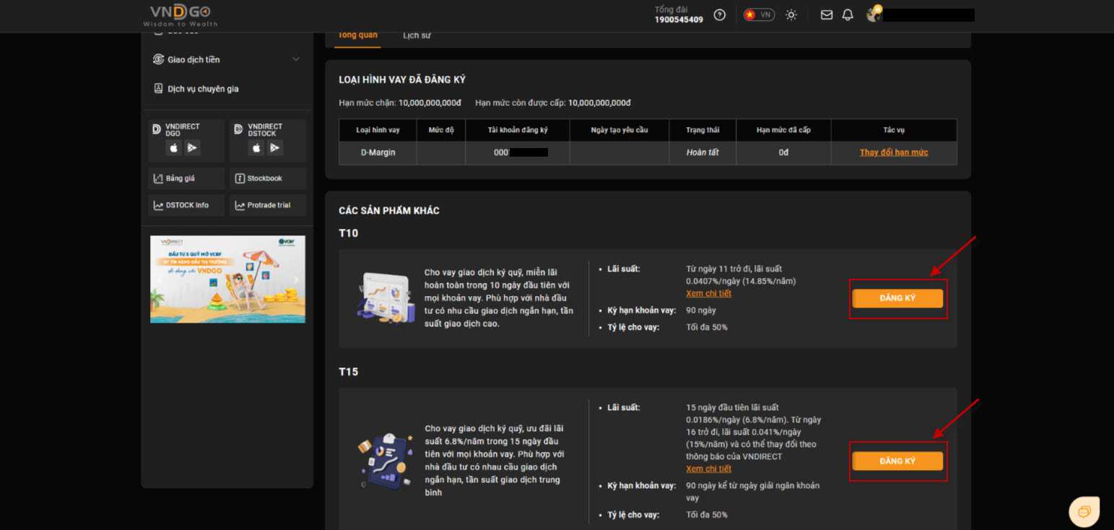
Task: Open VNDIRECT DSTOCK on the Apple App Store
Action: [256, 148]
